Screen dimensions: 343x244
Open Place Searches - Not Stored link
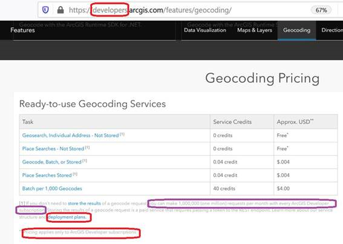[x=53, y=149]
